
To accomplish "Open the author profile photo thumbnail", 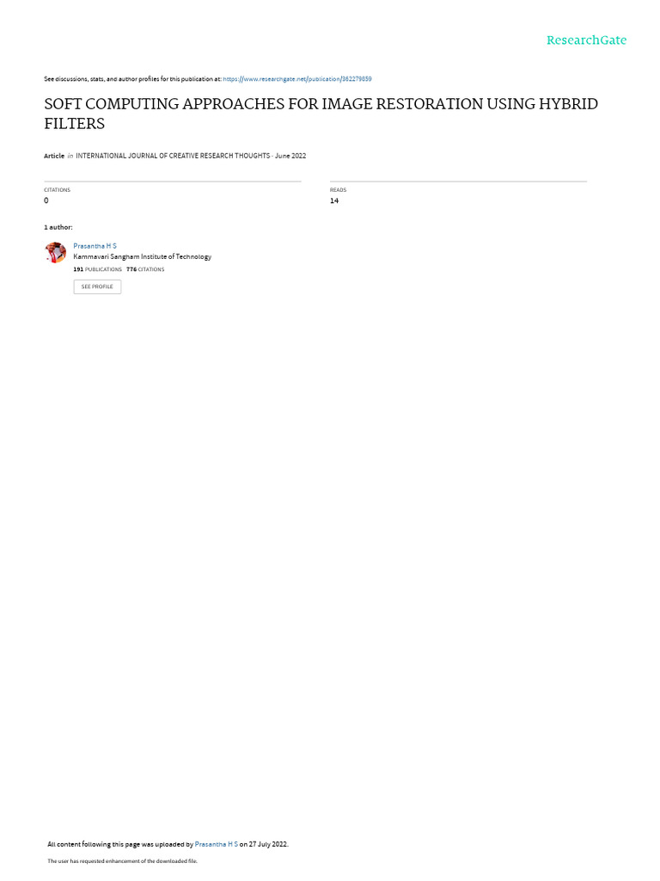I will 55,252.
